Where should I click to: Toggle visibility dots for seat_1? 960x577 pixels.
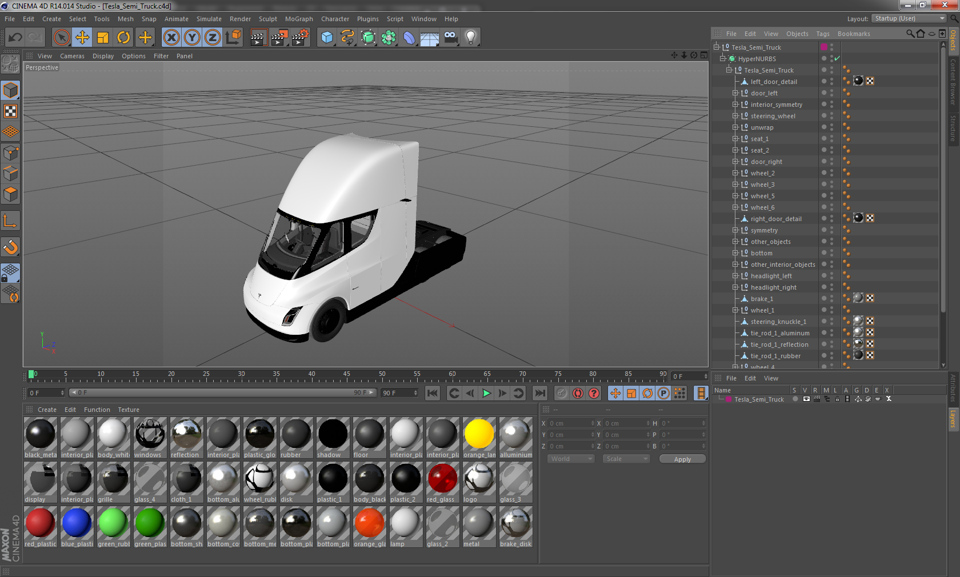pyautogui.click(x=832, y=138)
